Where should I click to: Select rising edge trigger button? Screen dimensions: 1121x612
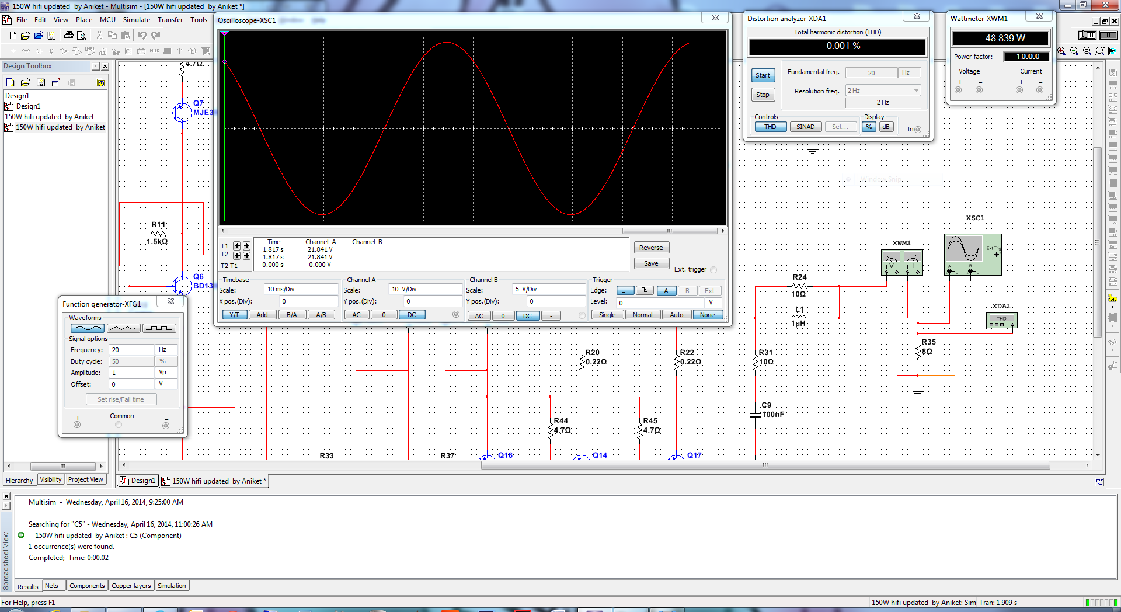(x=625, y=291)
